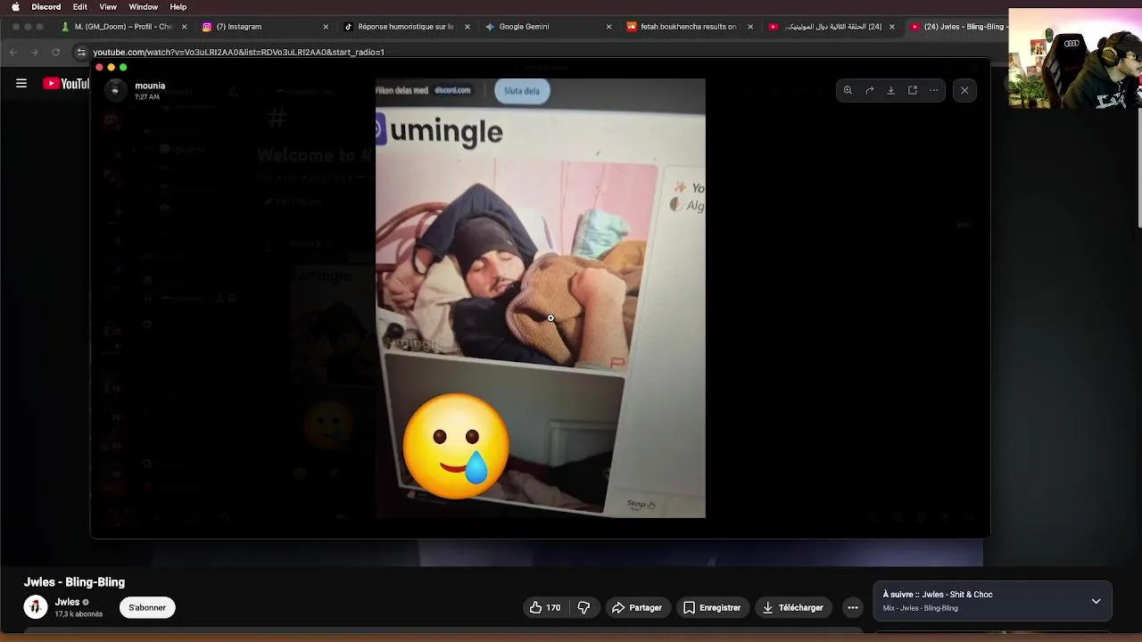Click Partager share button
This screenshot has width=1142, height=642.
[636, 607]
